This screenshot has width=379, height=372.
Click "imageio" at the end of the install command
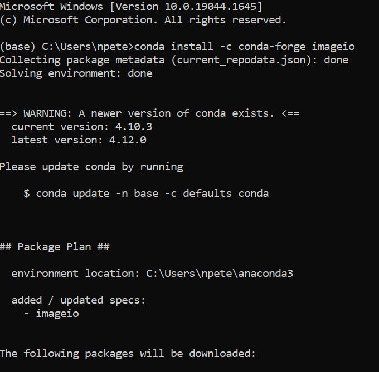333,46
